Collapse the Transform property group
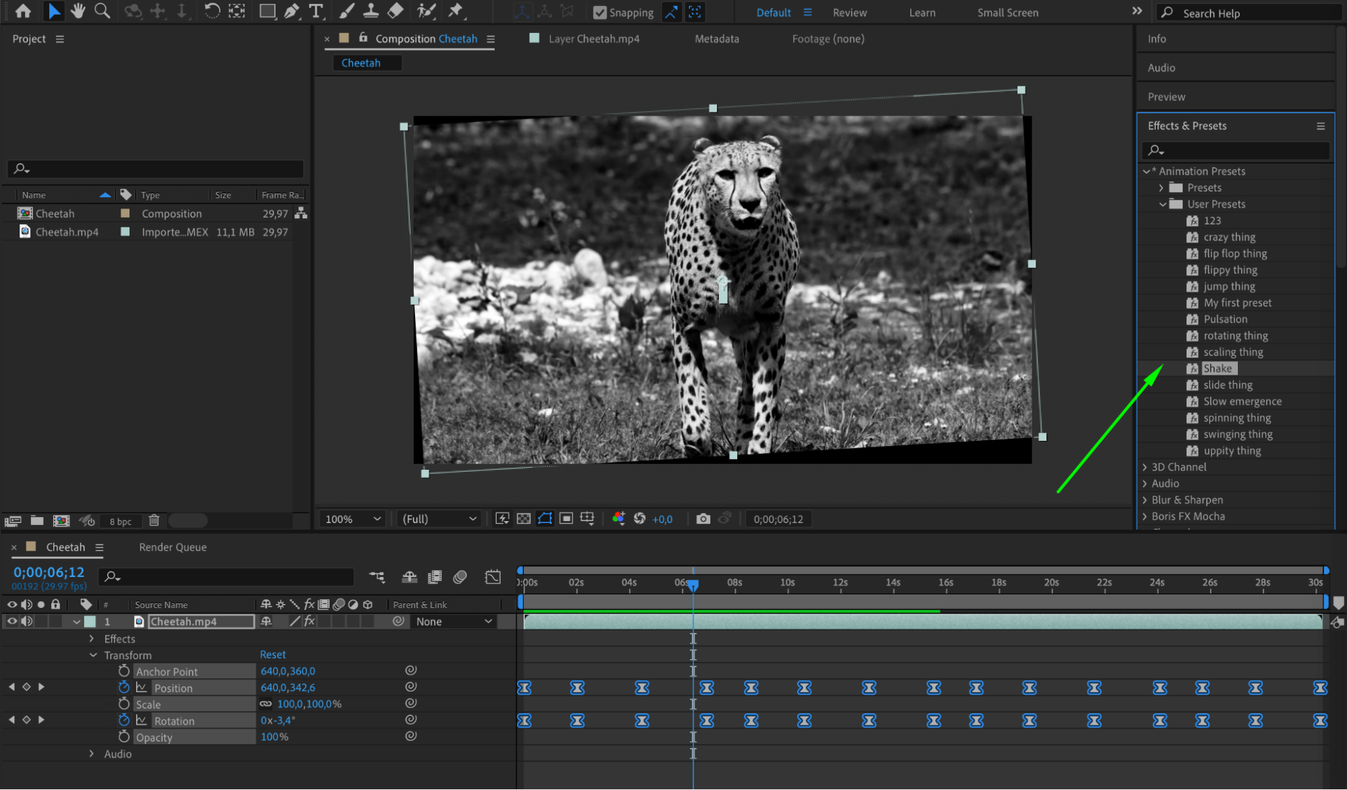Image resolution: width=1347 pixels, height=790 pixels. tap(93, 655)
